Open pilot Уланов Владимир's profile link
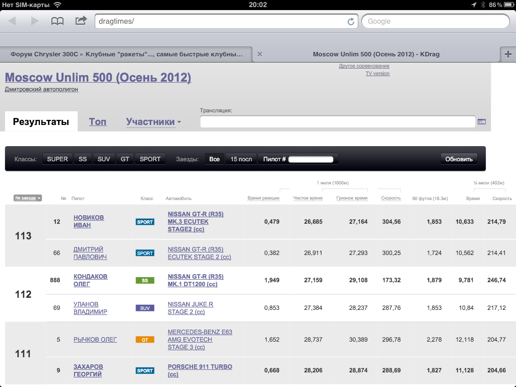Viewport: 516px width, 387px height. pyautogui.click(x=90, y=308)
